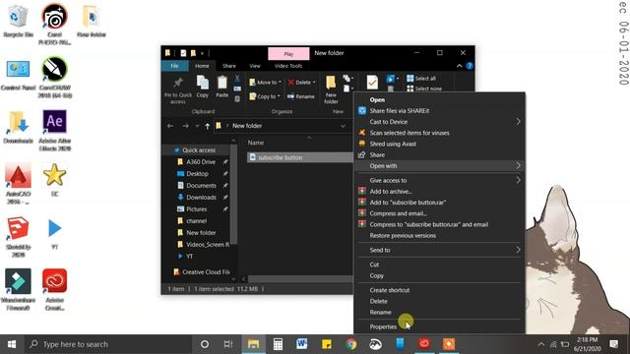Open File Explorer from taskbar
This screenshot has height=354, width=630.
point(254,344)
